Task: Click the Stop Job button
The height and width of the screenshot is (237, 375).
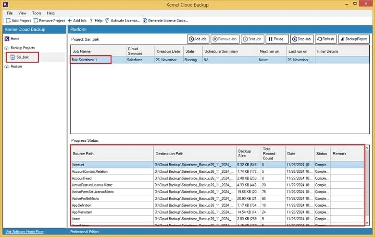Action: click(302, 39)
